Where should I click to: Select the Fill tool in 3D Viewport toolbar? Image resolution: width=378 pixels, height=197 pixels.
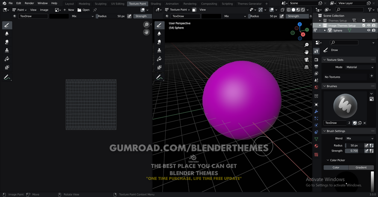point(159,59)
